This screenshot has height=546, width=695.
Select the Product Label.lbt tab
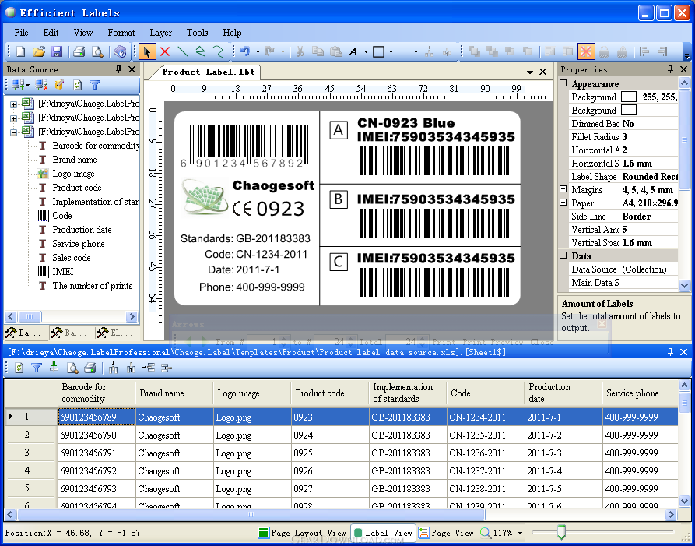point(209,72)
